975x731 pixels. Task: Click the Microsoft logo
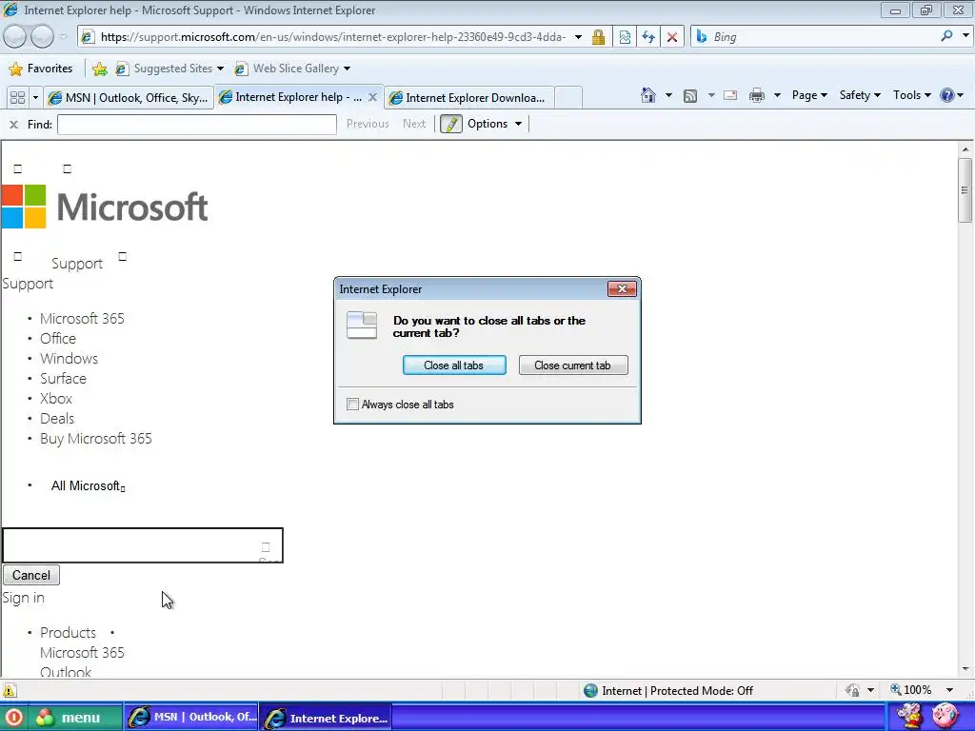click(105, 207)
